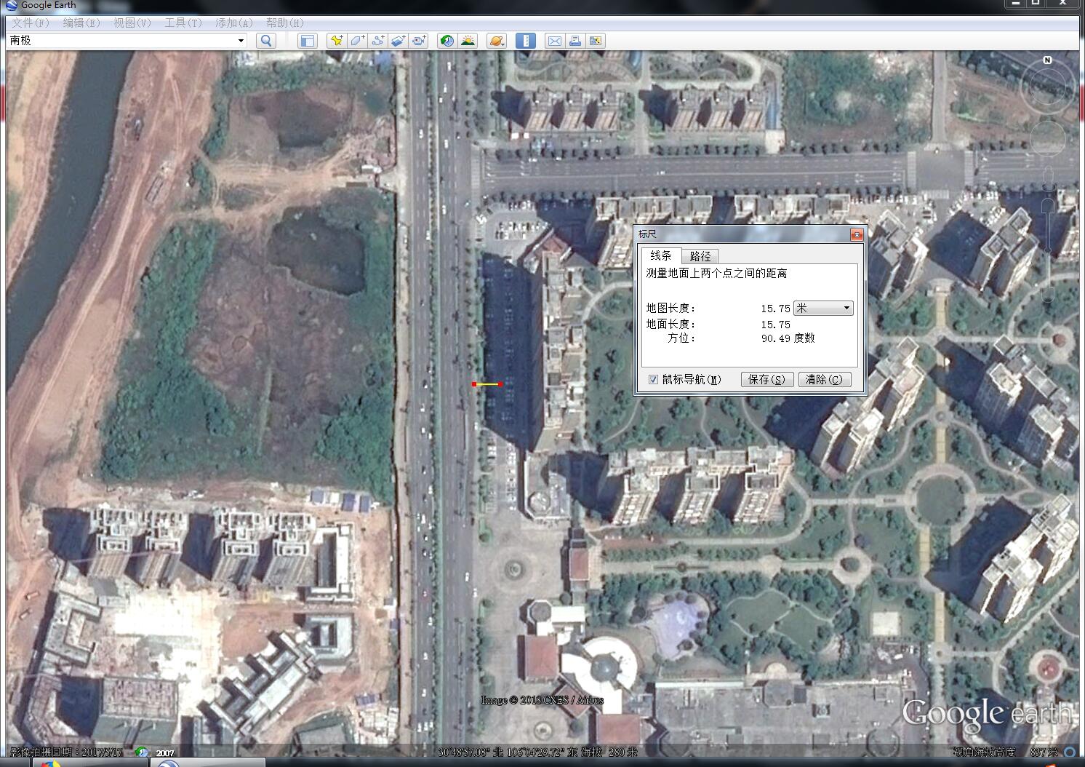Open the 工具(T) menu
The image size is (1085, 767).
click(183, 23)
